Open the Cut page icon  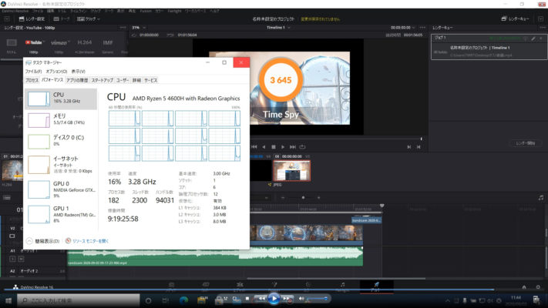click(206, 285)
